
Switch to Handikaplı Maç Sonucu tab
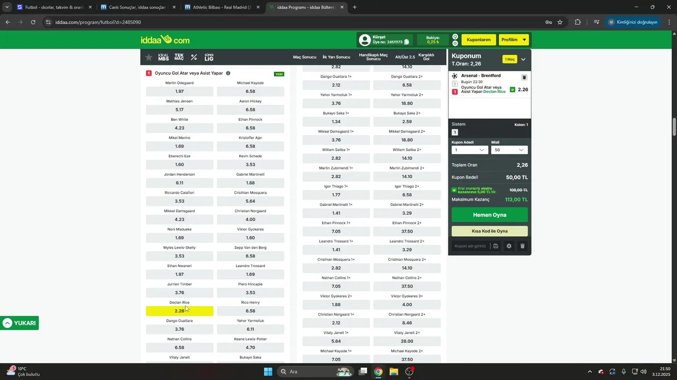373,57
